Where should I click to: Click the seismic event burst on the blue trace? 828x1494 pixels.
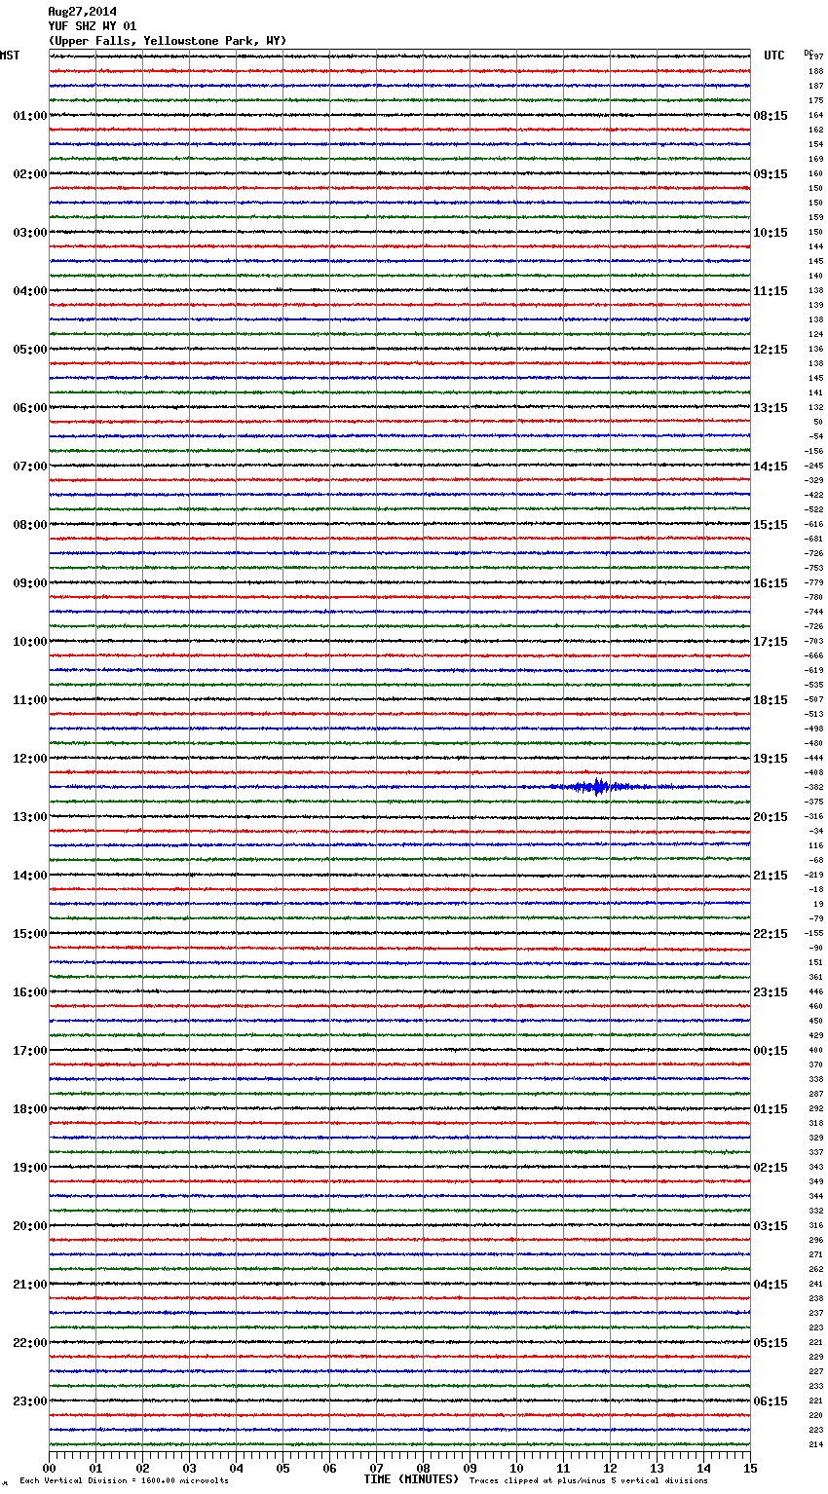[x=598, y=787]
